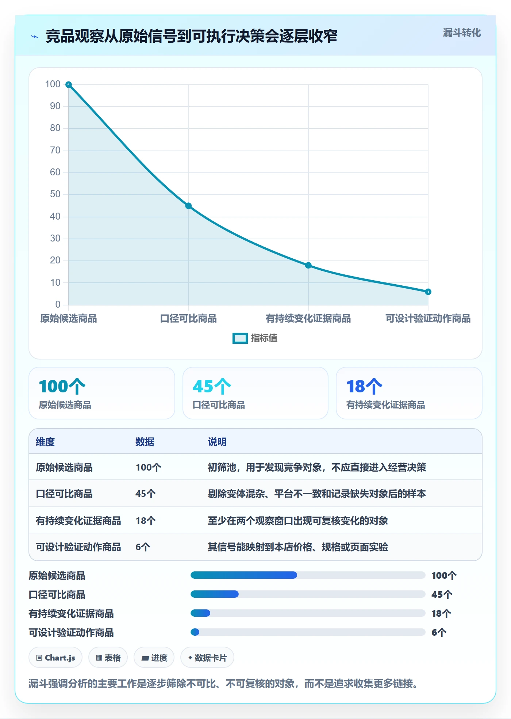Click the 说明 column header
Image resolution: width=511 pixels, height=719 pixels.
pyautogui.click(x=217, y=442)
